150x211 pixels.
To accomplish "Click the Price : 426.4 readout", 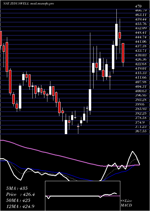I will (20, 194).
